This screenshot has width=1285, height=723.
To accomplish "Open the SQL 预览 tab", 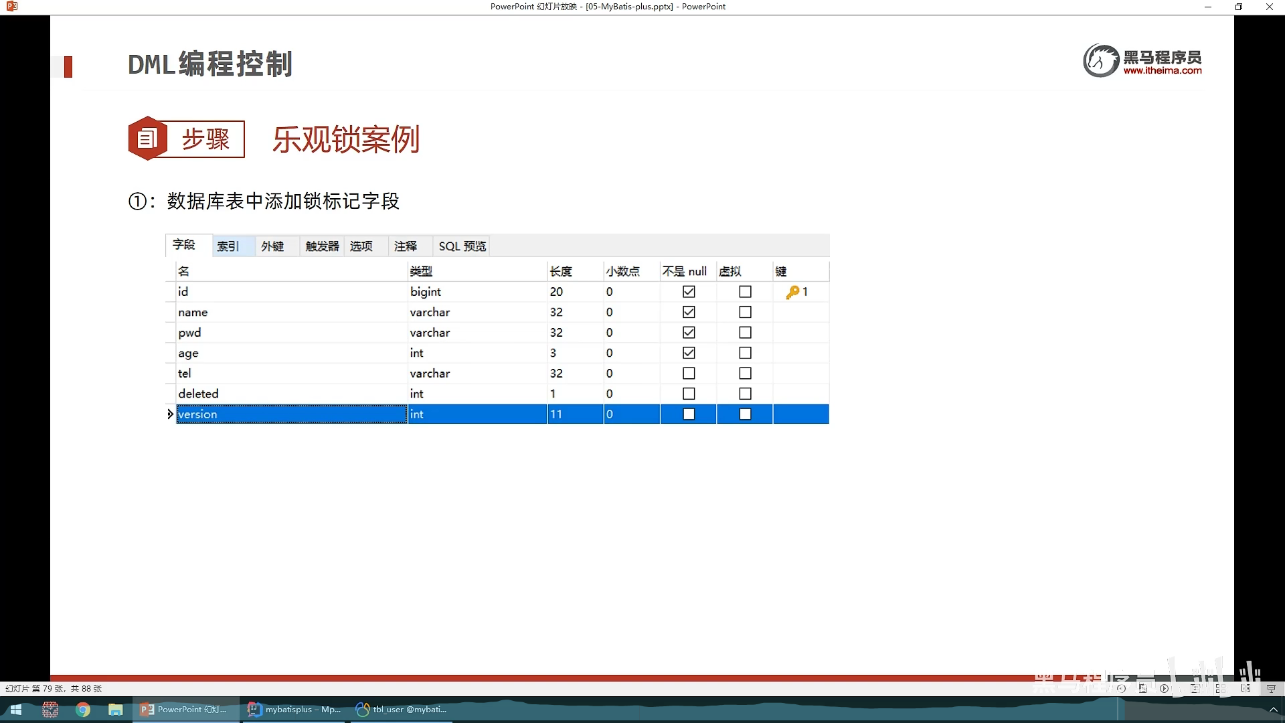I will click(462, 246).
